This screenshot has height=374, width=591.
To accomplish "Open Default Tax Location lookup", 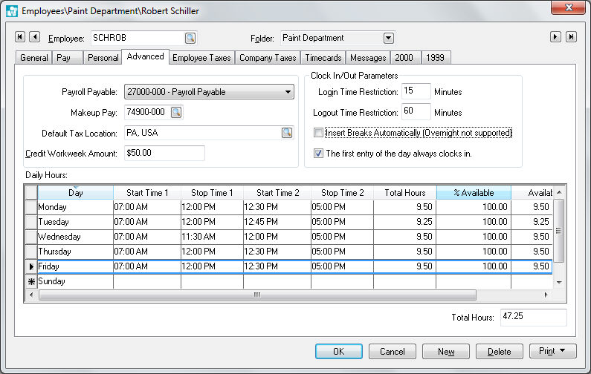I will click(x=286, y=133).
